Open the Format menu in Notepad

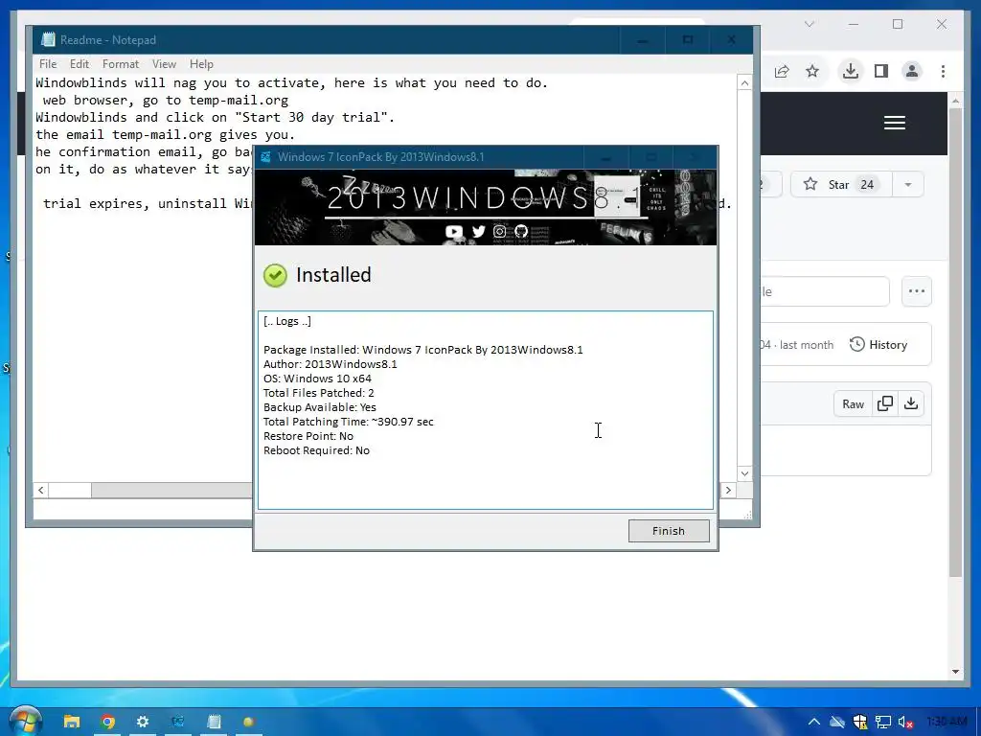pos(120,64)
